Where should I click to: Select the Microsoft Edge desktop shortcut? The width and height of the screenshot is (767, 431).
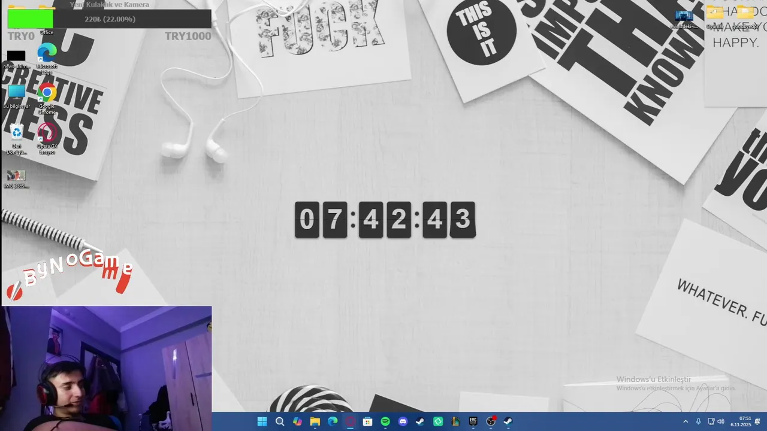coord(47,58)
